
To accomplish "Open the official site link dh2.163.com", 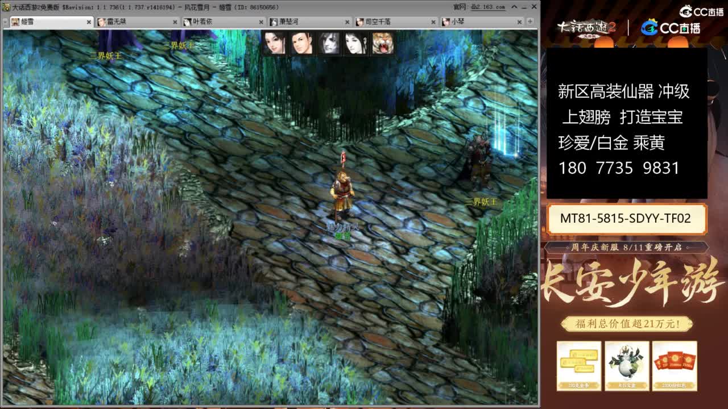I will [488, 7].
